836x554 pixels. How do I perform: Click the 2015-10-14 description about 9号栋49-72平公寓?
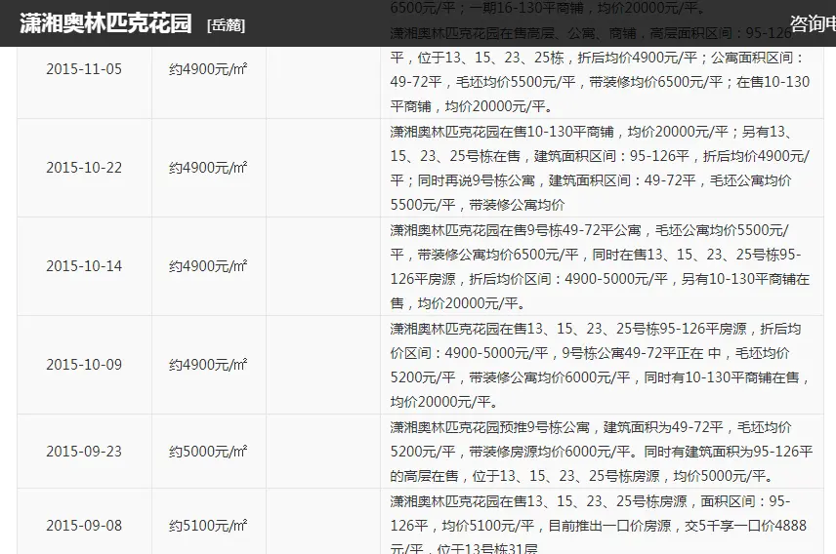tap(600, 266)
